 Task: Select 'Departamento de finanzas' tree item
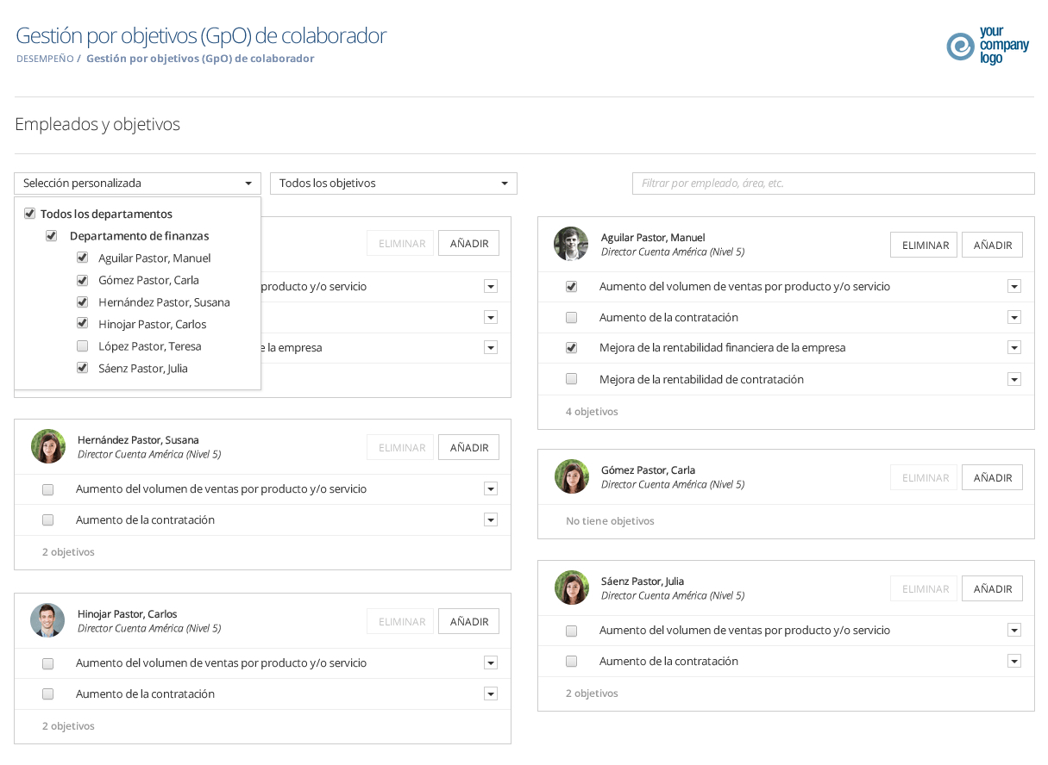click(139, 236)
